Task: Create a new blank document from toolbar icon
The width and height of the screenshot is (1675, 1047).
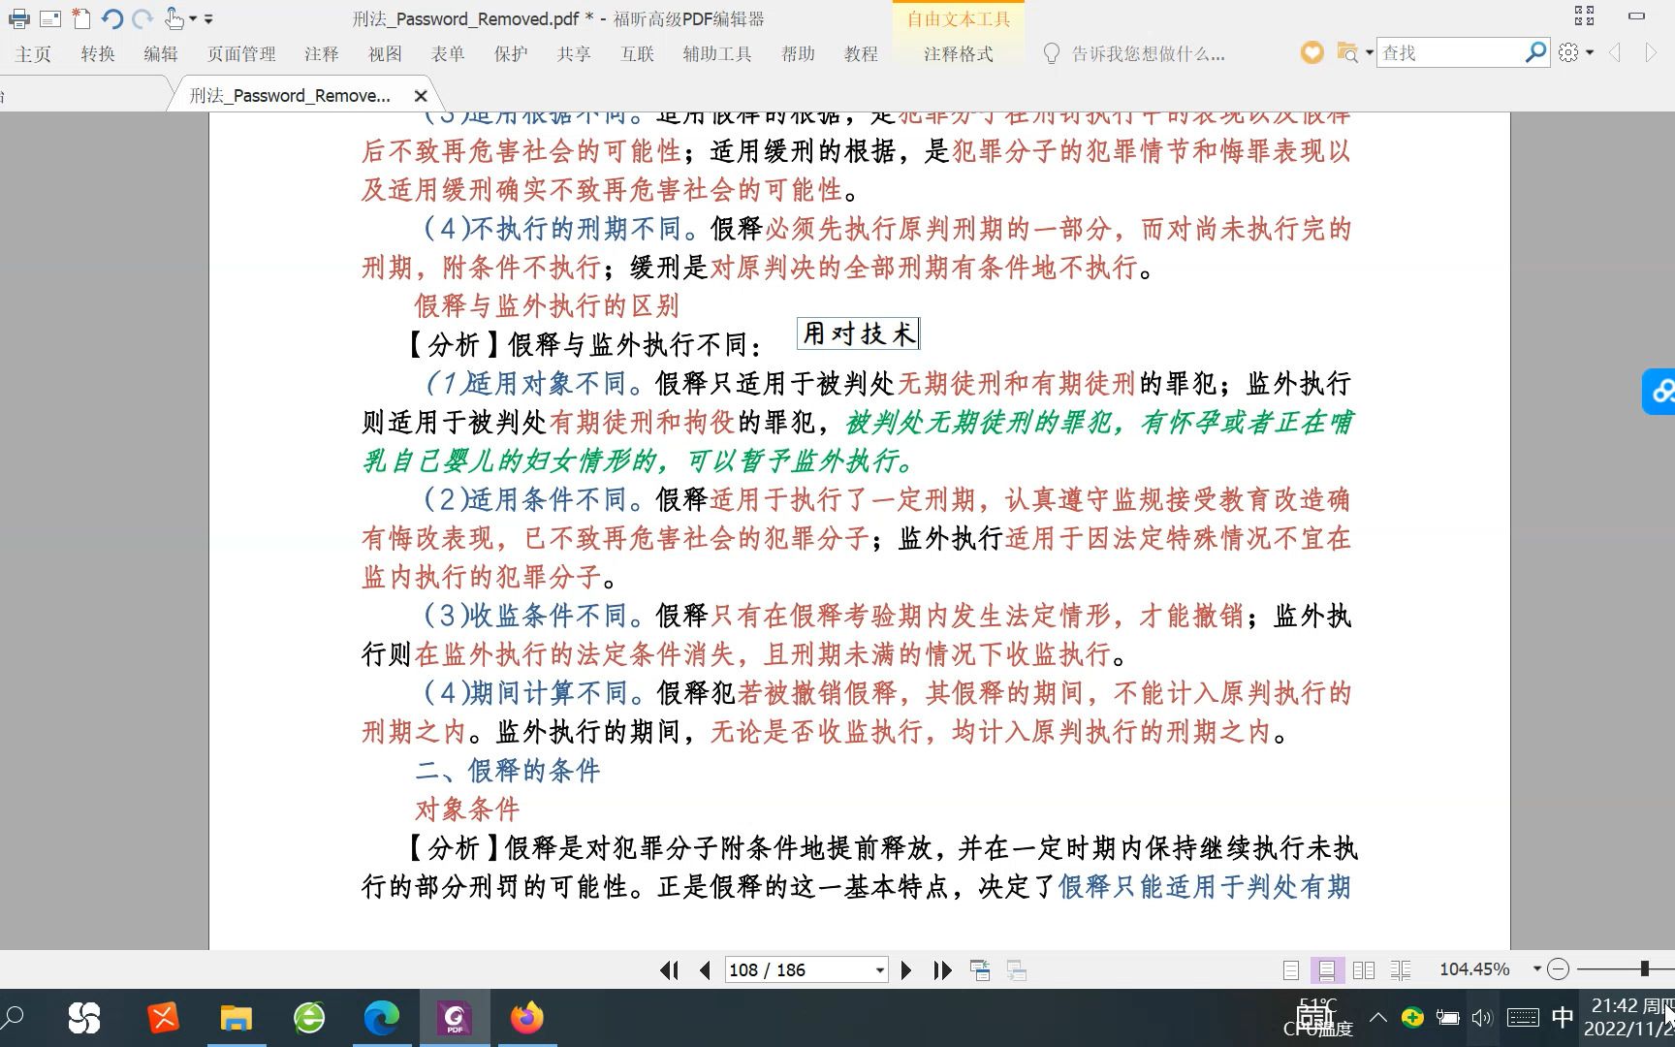Action: click(x=81, y=18)
